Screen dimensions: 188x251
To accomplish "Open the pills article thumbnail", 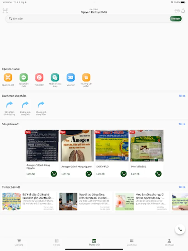I will (11, 201).
